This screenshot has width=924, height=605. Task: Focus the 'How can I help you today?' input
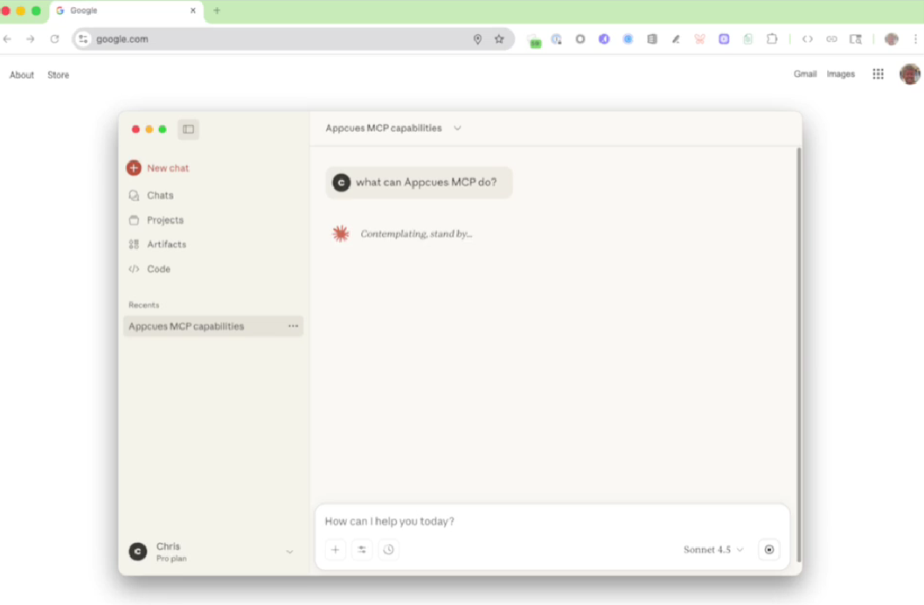click(552, 521)
